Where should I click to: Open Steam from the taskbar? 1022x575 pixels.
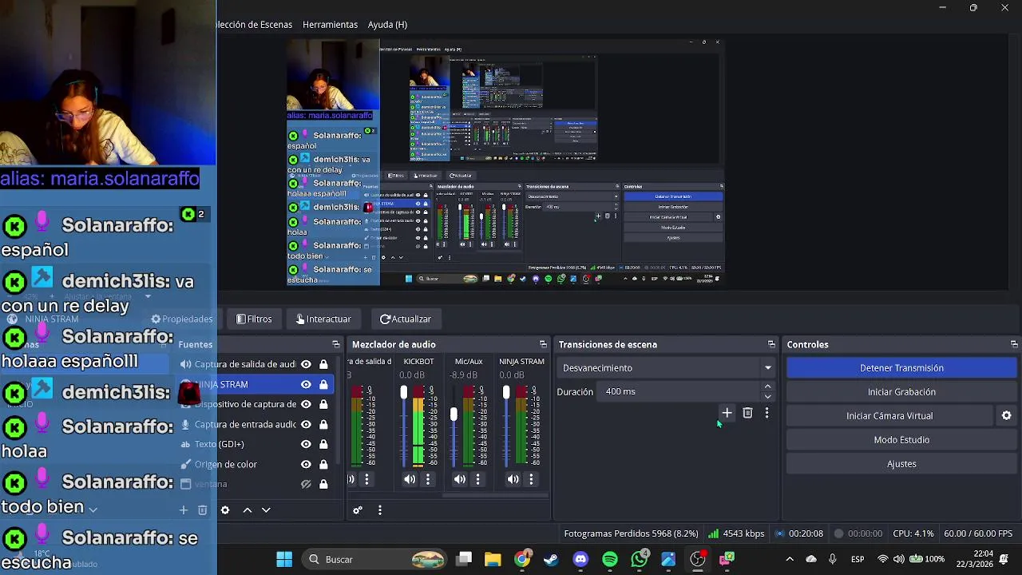[551, 559]
